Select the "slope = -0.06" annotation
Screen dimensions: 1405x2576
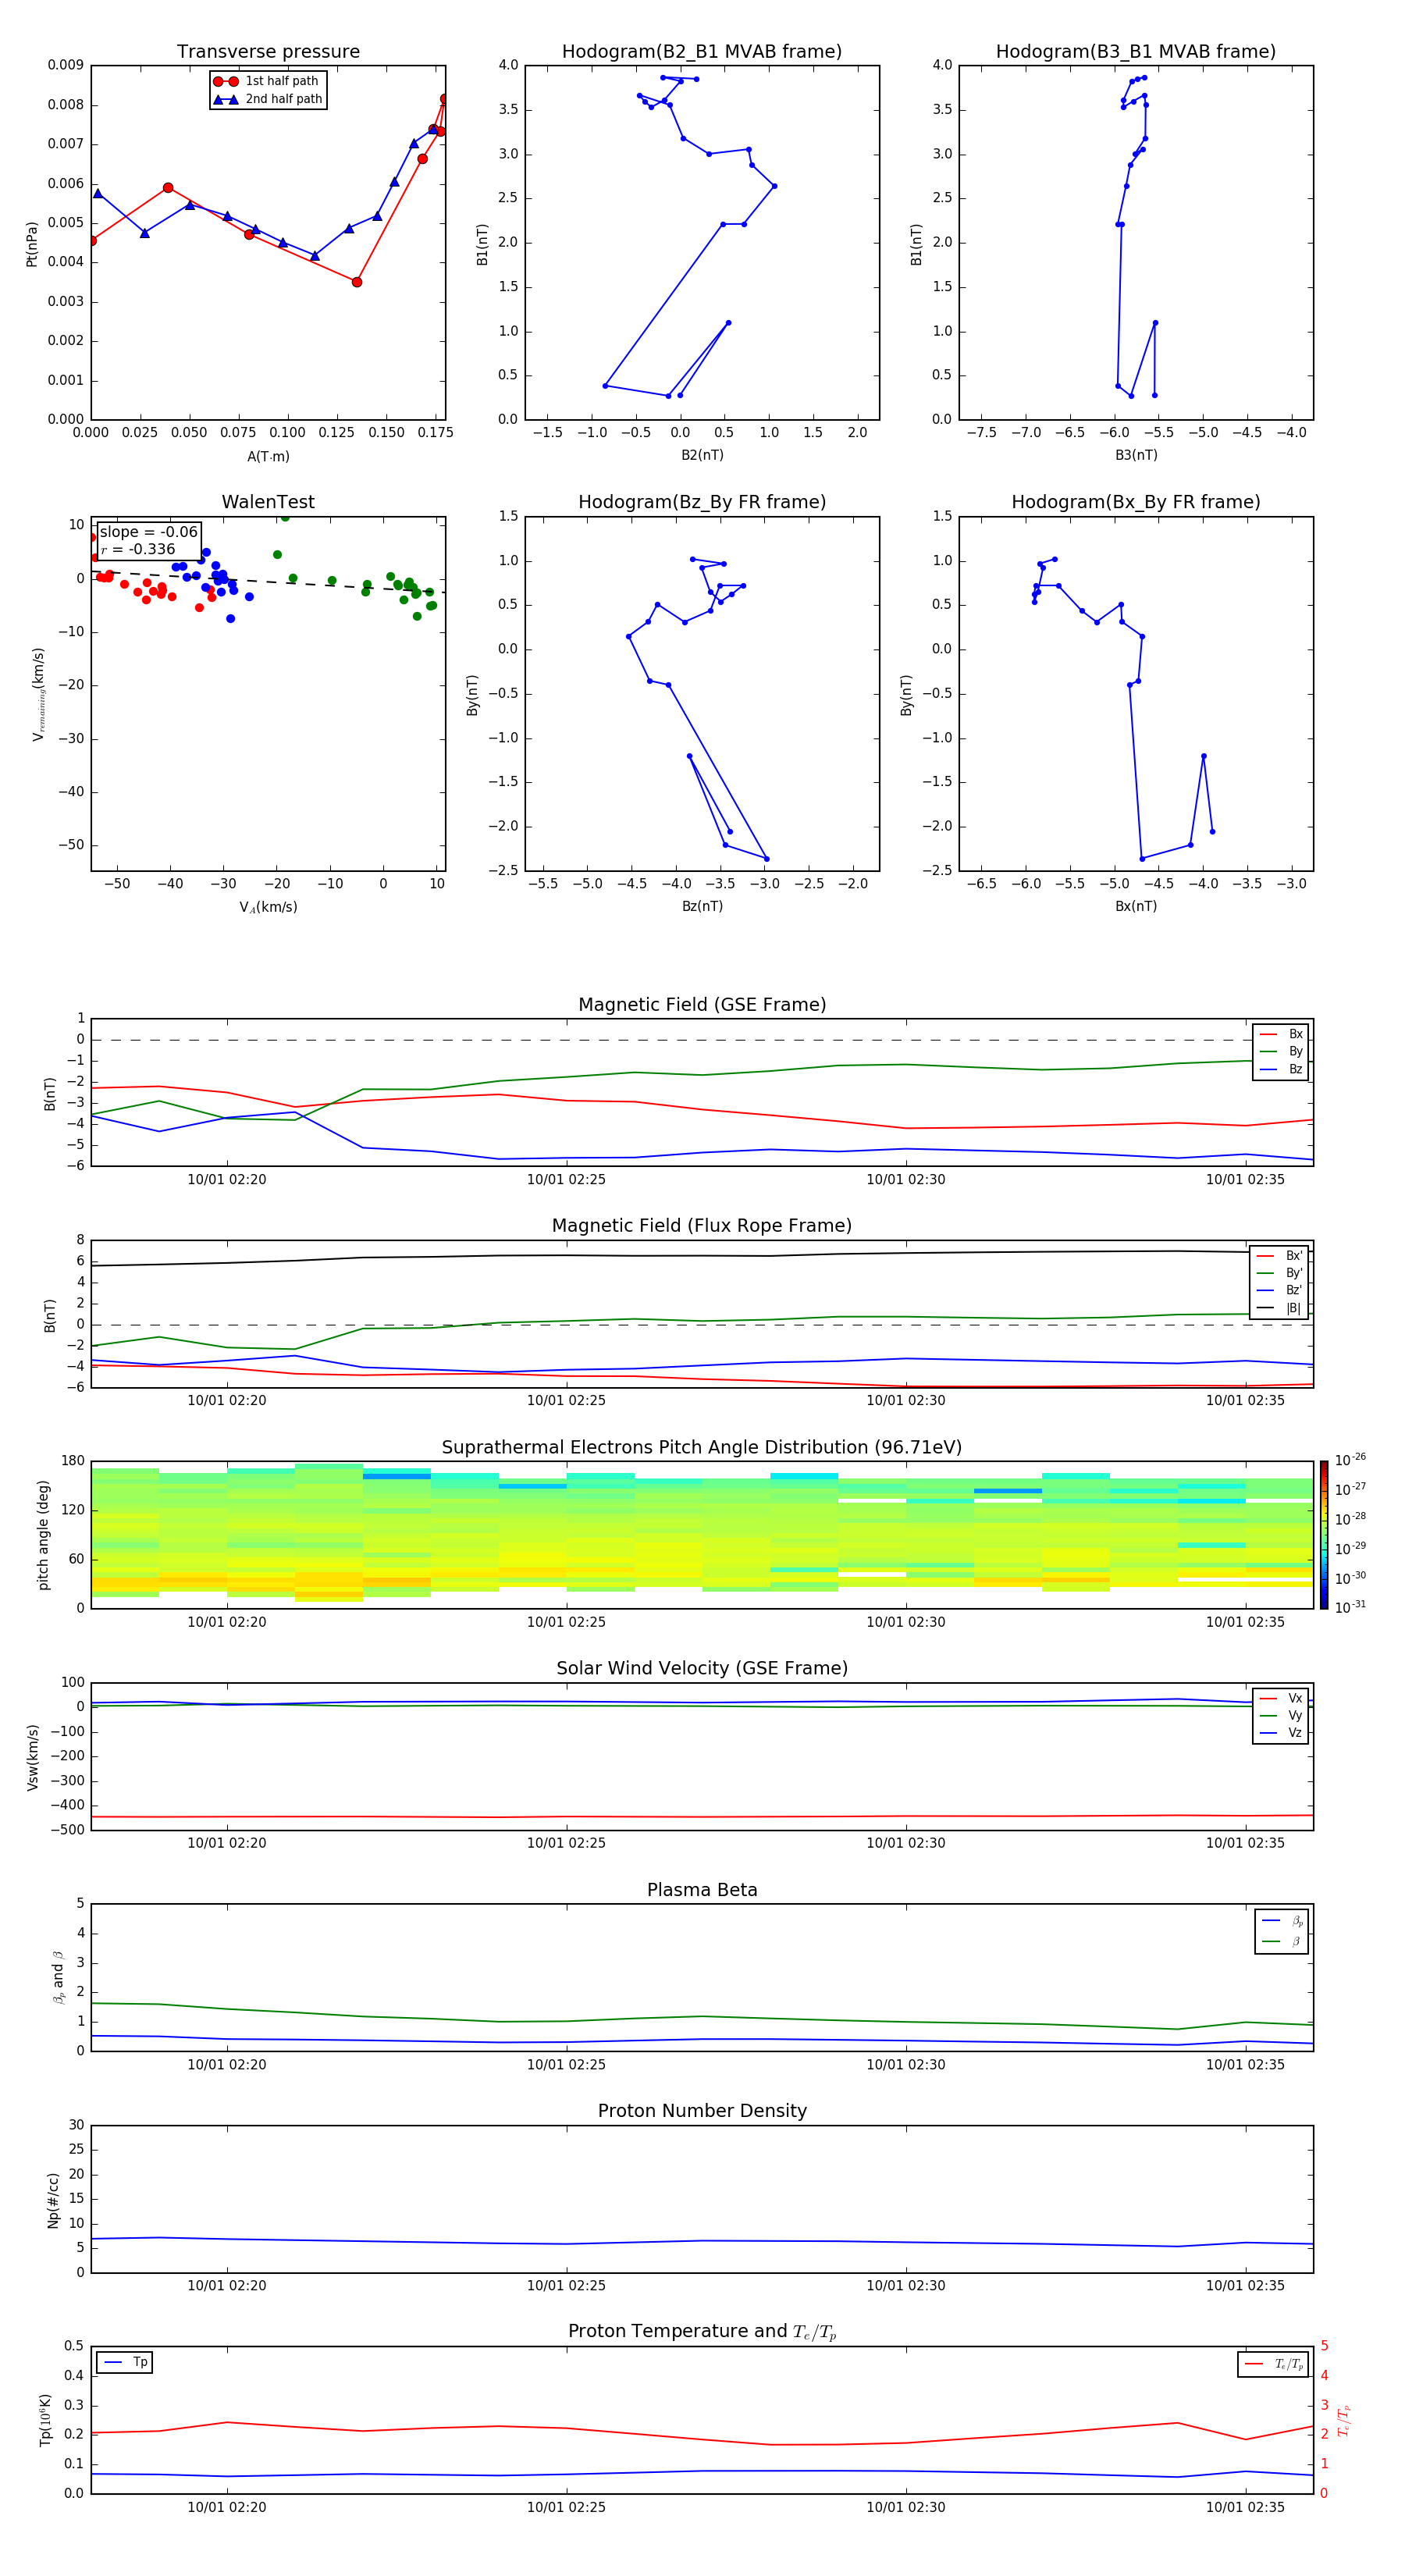pos(149,532)
